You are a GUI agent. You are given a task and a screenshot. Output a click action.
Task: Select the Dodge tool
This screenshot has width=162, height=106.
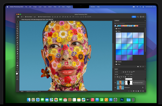pyautogui.click(x=17, y=54)
